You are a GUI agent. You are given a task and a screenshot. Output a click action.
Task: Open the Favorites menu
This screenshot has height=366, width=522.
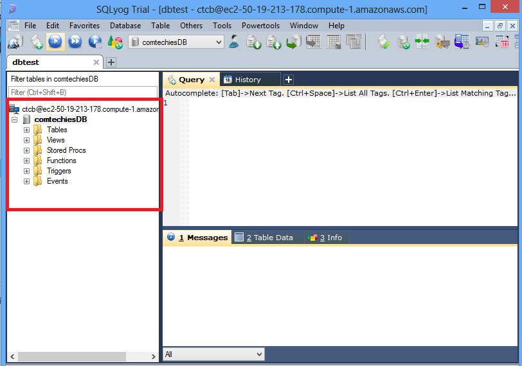pyautogui.click(x=85, y=26)
